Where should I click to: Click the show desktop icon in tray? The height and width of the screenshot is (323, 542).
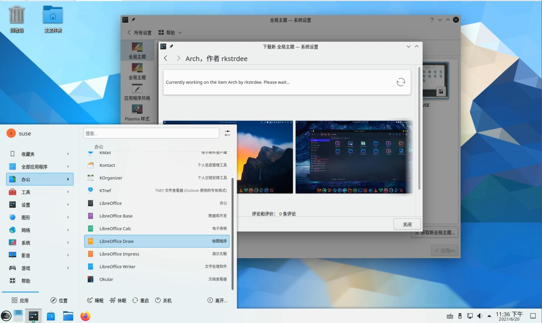(533, 316)
